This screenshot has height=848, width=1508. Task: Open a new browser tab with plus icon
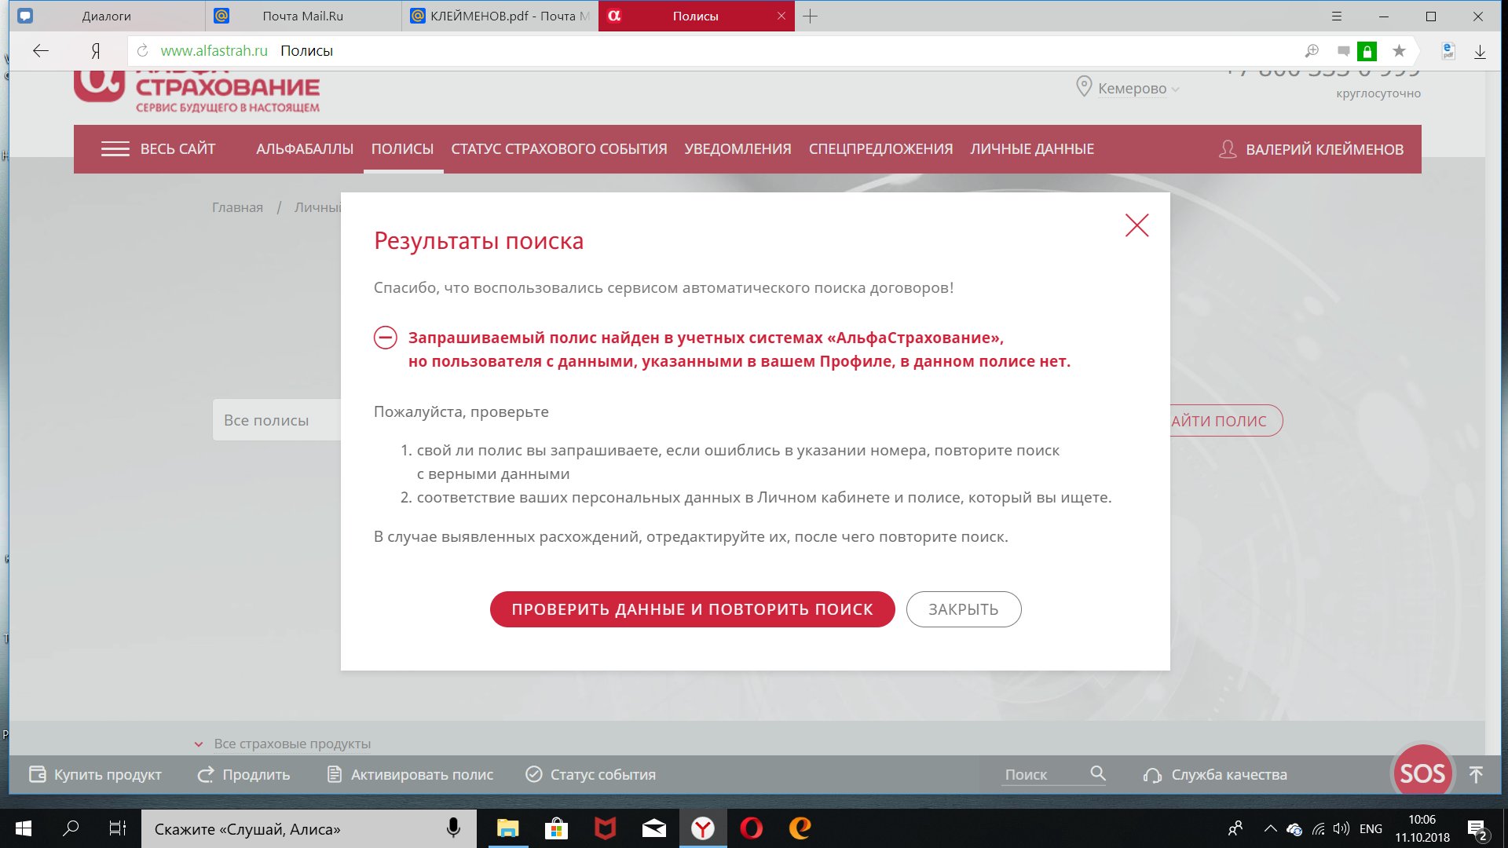[x=811, y=16]
